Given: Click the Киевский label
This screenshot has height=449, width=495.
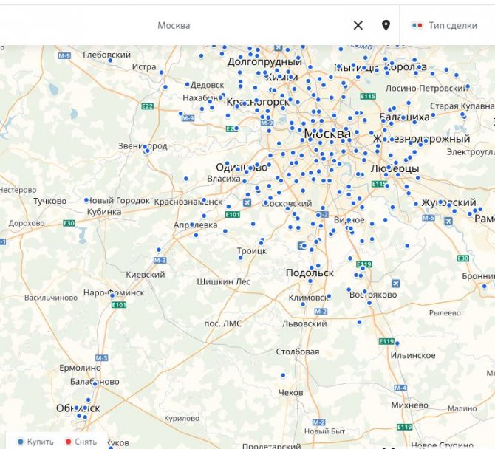Looking at the screenshot, I should [146, 275].
